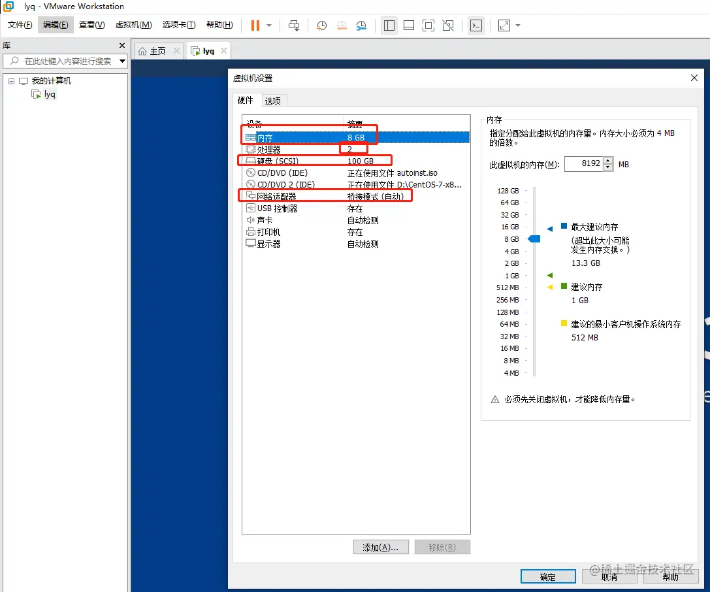Select the 硬件 tab in settings

point(246,100)
